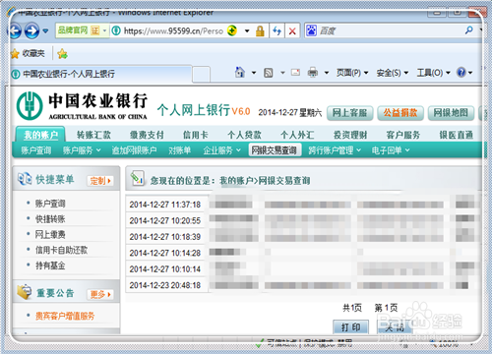Expand the 账户服务 submenu dropdown
Screen dimensions: 492x354
click(x=82, y=150)
